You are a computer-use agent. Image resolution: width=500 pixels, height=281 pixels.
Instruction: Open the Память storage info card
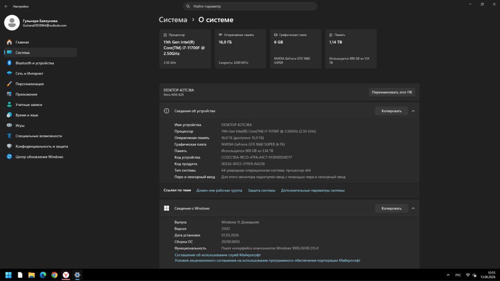pos(351,49)
